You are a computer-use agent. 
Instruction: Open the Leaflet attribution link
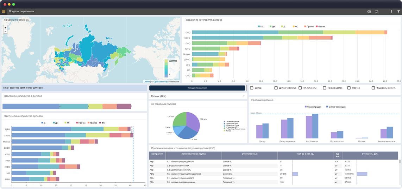(x=147, y=82)
